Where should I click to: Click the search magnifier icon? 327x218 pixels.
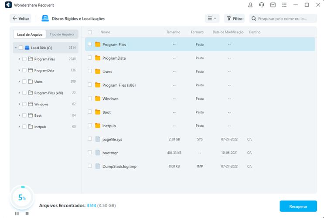254,19
